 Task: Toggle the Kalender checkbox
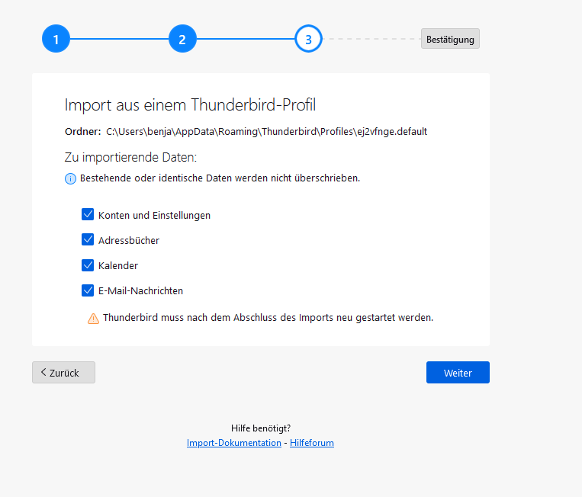[x=88, y=265]
